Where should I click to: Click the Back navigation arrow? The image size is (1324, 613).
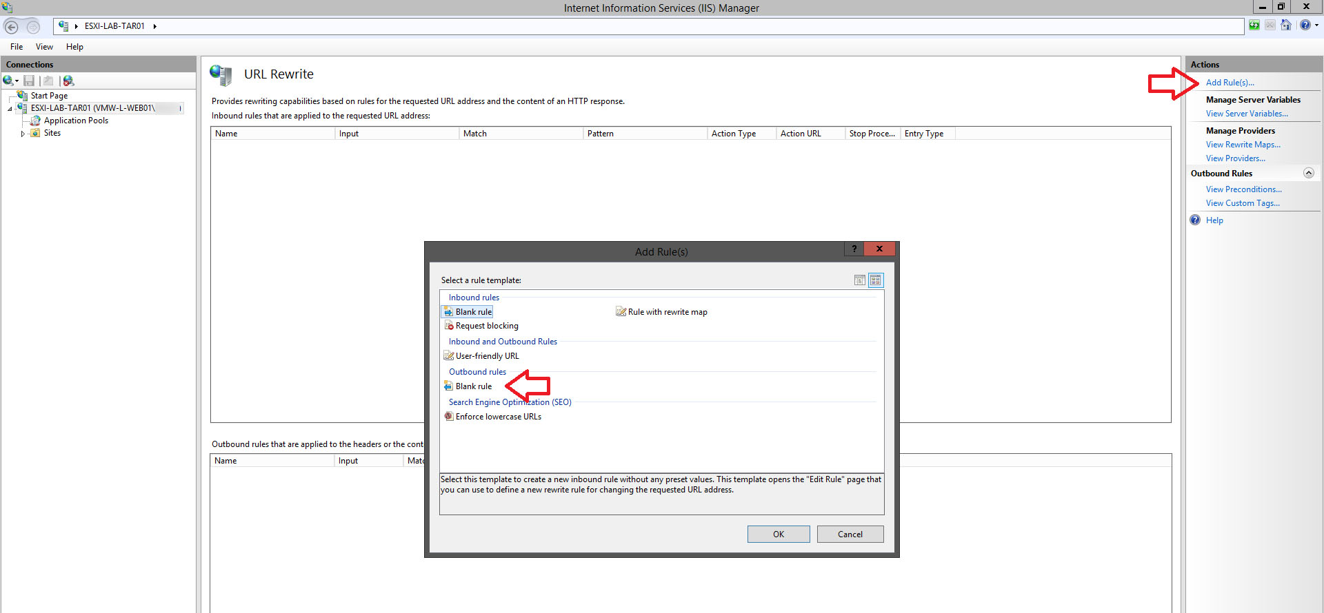12,27
